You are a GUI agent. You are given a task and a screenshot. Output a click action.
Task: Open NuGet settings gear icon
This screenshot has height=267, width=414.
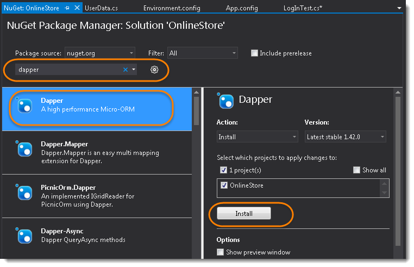154,70
